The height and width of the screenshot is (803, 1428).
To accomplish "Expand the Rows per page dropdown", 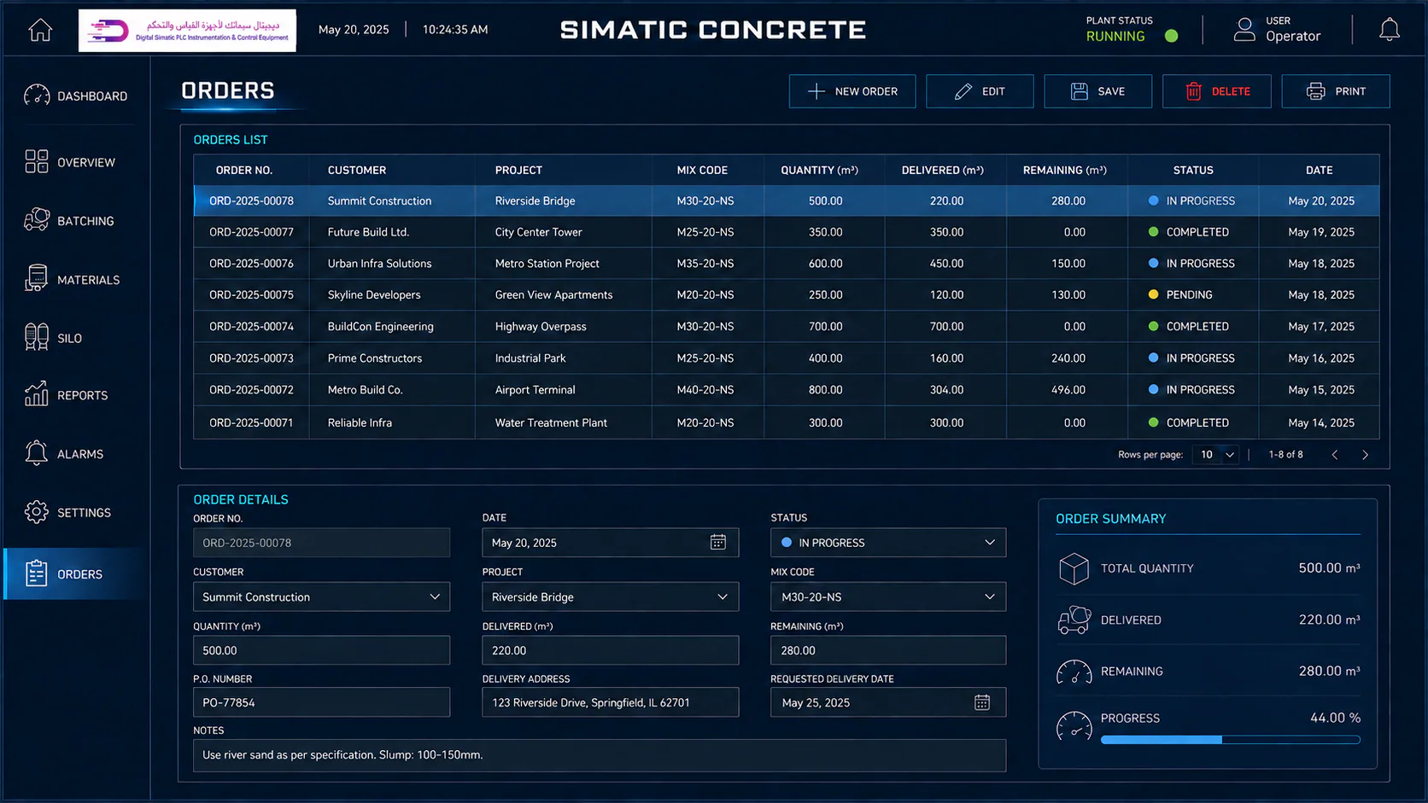I will click(x=1215, y=455).
